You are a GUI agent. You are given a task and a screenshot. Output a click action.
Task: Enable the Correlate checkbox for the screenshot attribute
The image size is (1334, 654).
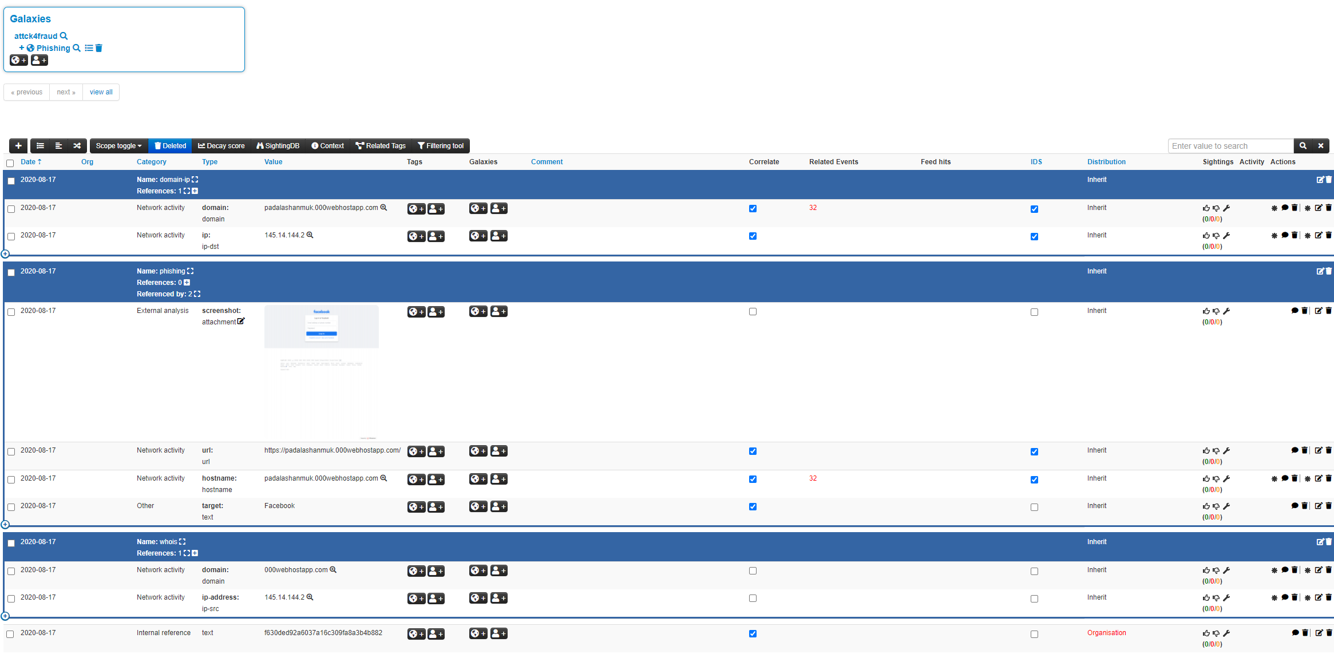click(753, 311)
